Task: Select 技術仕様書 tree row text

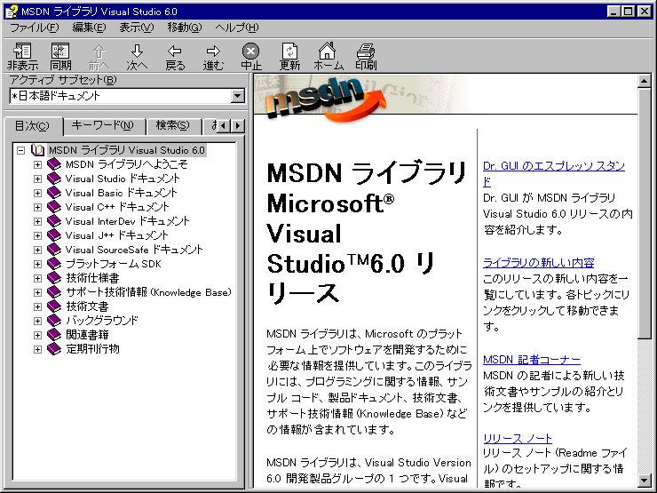Action: tap(92, 278)
